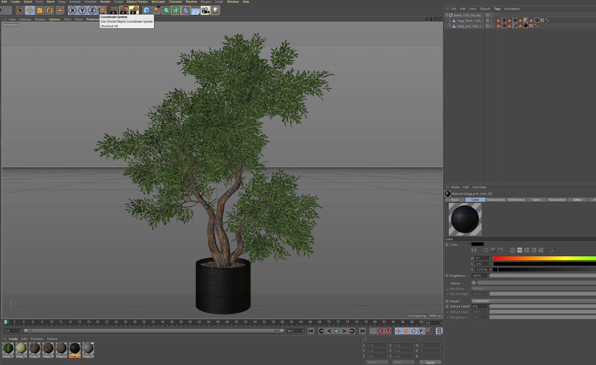Select Zagg_pot_1220_1 object
The width and height of the screenshot is (596, 365).
coord(469,26)
